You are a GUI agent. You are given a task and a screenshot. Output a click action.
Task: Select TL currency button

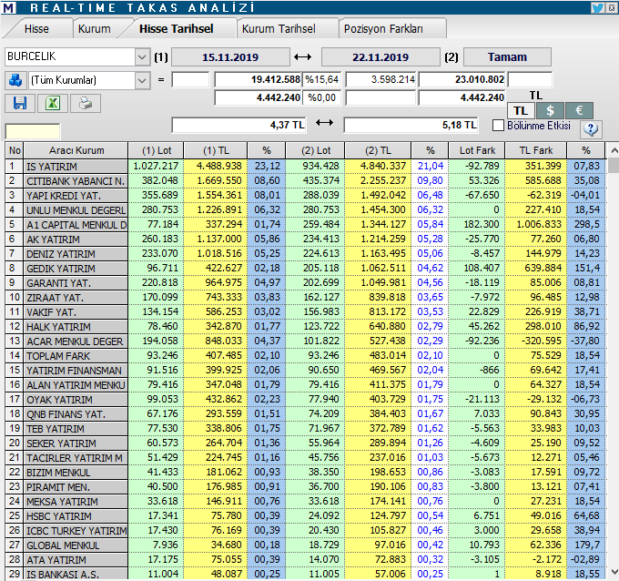pos(521,110)
